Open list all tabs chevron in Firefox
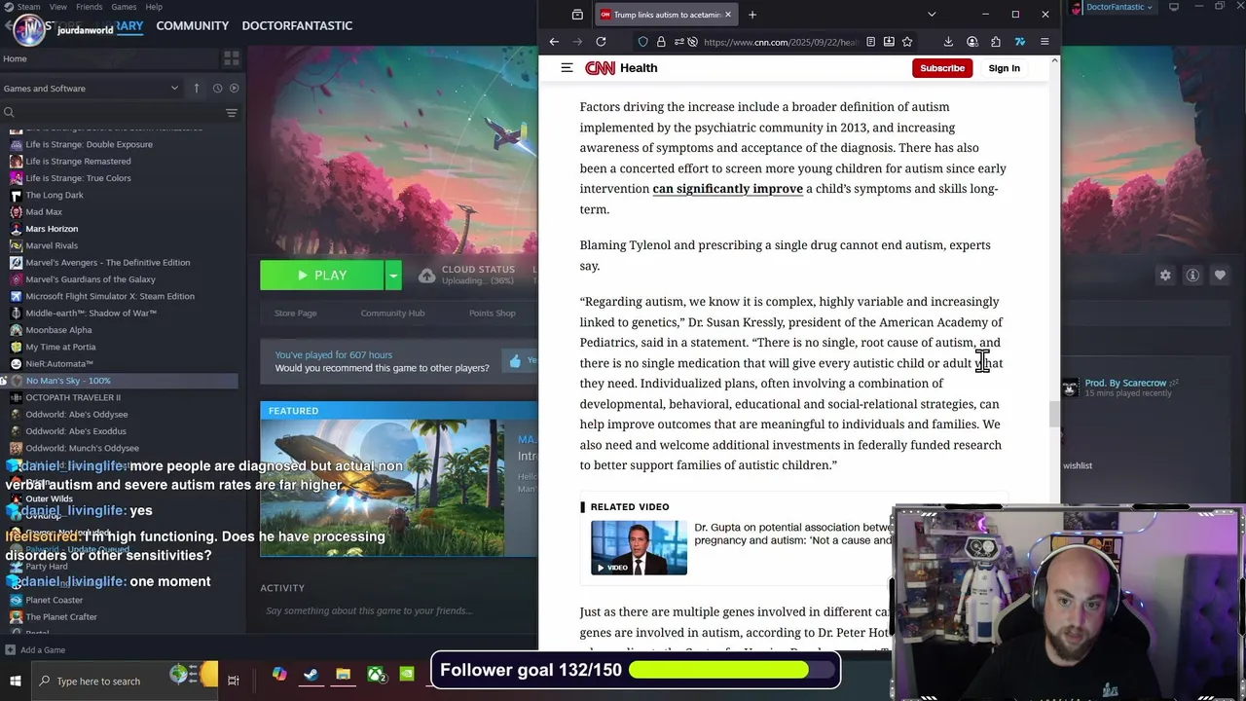This screenshot has height=701, width=1246. 932,15
